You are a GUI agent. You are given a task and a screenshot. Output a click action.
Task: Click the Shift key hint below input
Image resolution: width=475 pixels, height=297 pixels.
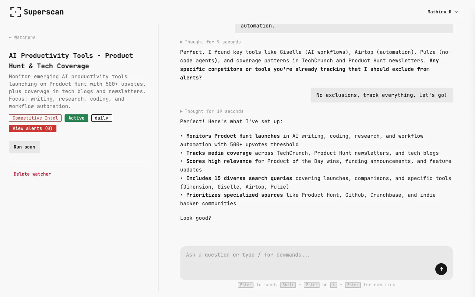[288, 285]
